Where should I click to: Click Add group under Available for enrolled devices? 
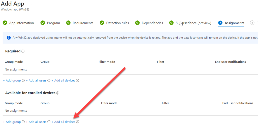tap(12, 122)
